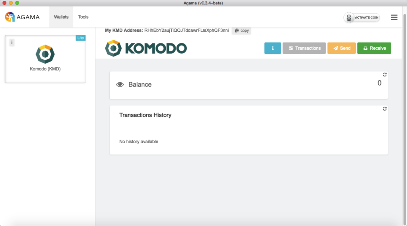The image size is (407, 226).
Task: Refresh the Balance card
Action: coord(385,75)
